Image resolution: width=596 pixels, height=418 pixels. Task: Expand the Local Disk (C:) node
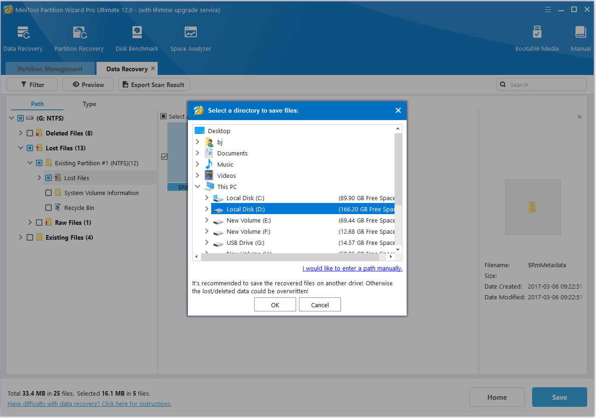coord(207,198)
